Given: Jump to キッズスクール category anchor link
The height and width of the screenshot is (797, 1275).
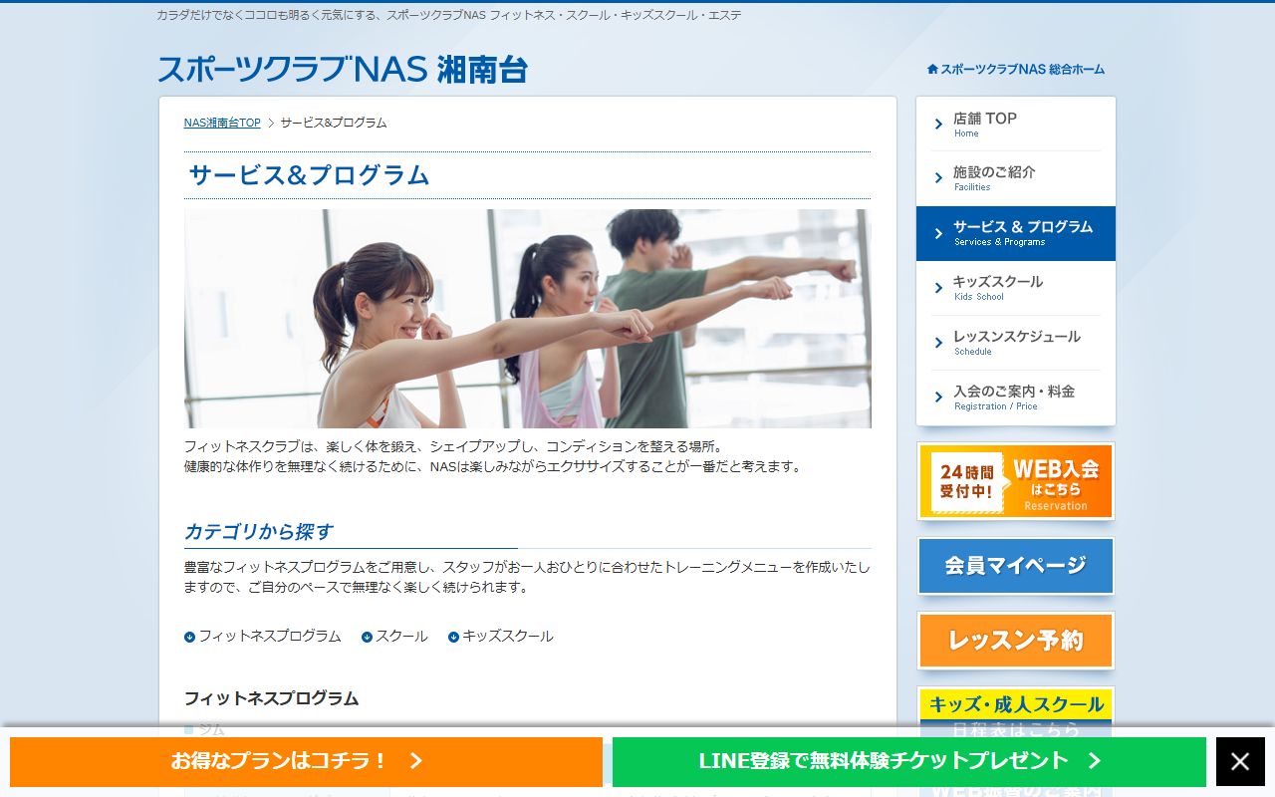Looking at the screenshot, I should point(507,637).
